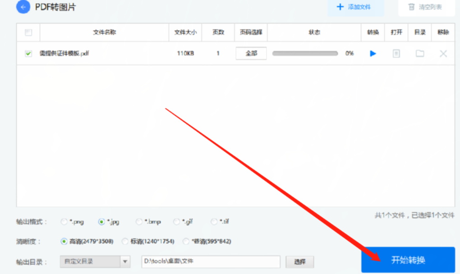
Task: Click the 文件名称 column header
Action: tap(105, 32)
